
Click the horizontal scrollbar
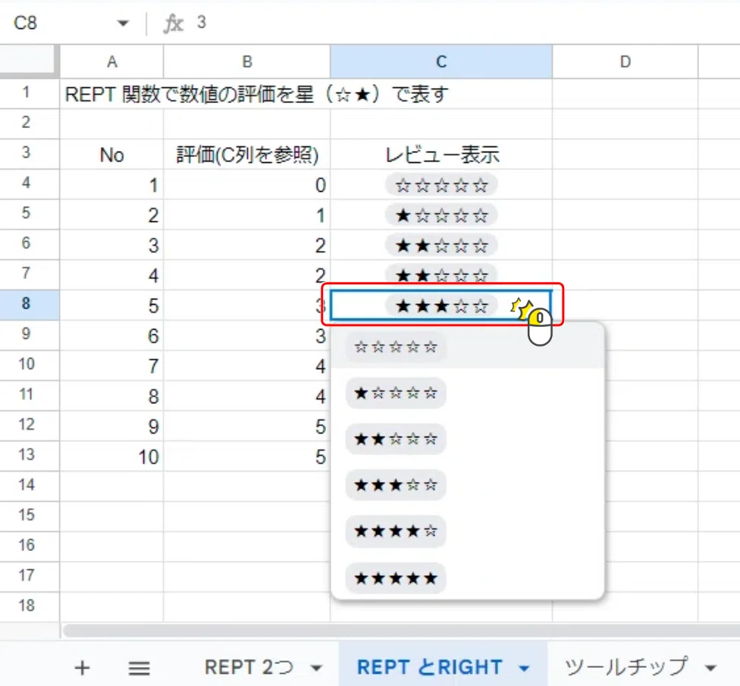coord(401,631)
